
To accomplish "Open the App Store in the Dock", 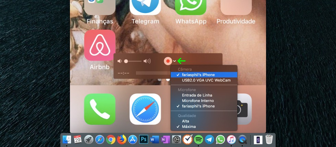I will click(133, 139).
